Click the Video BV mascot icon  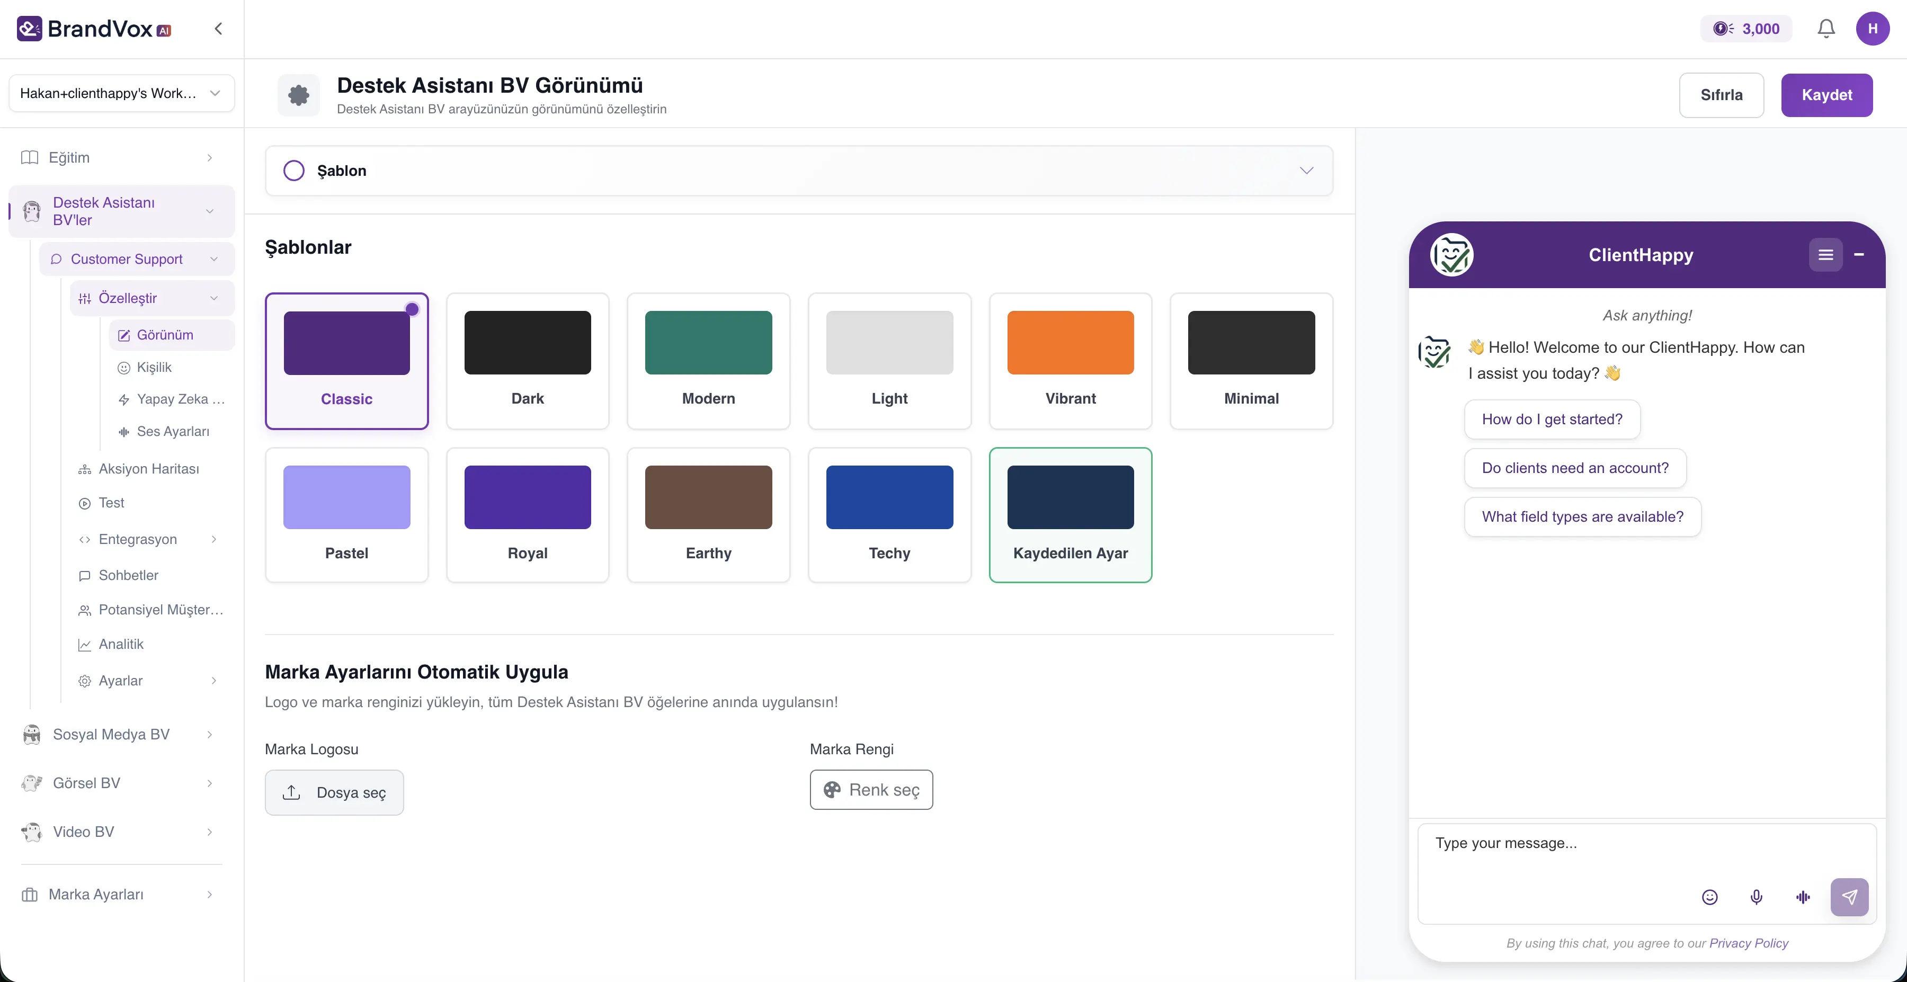31,832
